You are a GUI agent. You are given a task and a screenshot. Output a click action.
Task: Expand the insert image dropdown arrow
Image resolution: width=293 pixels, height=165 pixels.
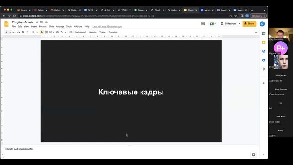[x=54, y=32]
